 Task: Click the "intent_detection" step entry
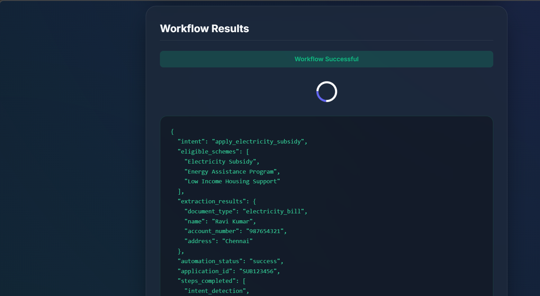(x=217, y=291)
